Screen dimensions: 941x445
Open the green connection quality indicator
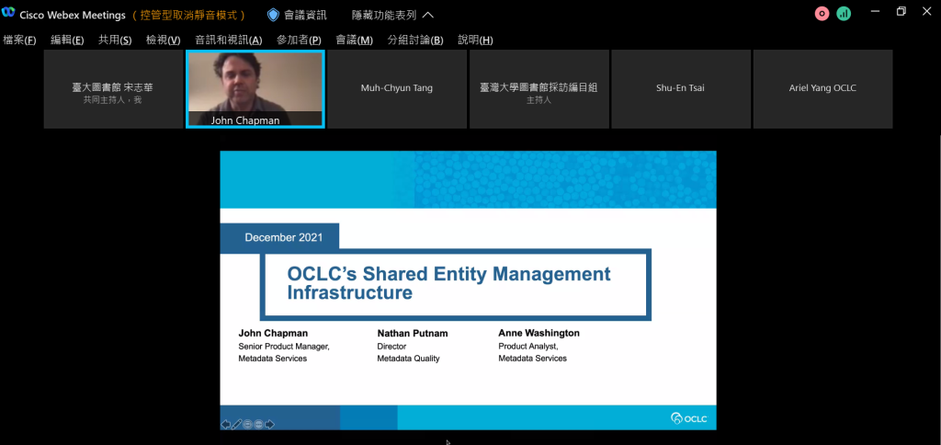click(x=844, y=14)
